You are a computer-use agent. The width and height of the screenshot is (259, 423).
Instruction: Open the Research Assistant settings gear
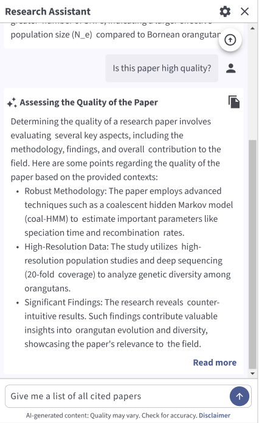click(x=225, y=12)
